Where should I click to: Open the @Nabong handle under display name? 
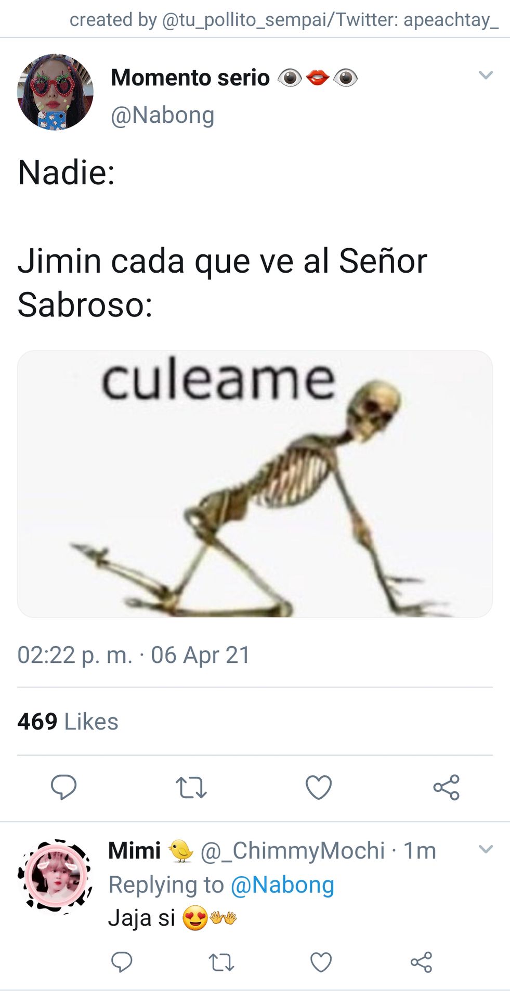(162, 115)
